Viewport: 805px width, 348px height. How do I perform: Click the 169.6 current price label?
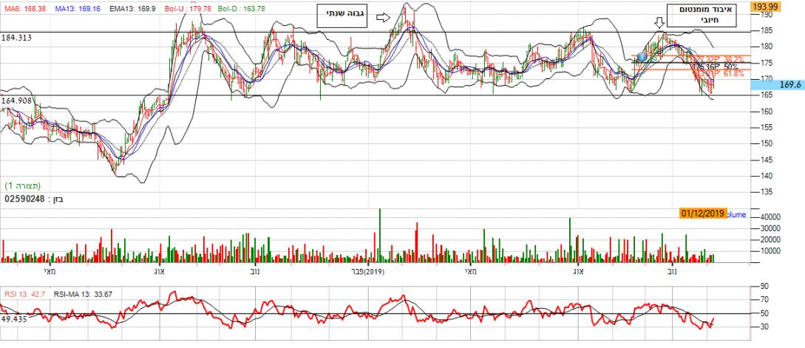click(x=789, y=85)
